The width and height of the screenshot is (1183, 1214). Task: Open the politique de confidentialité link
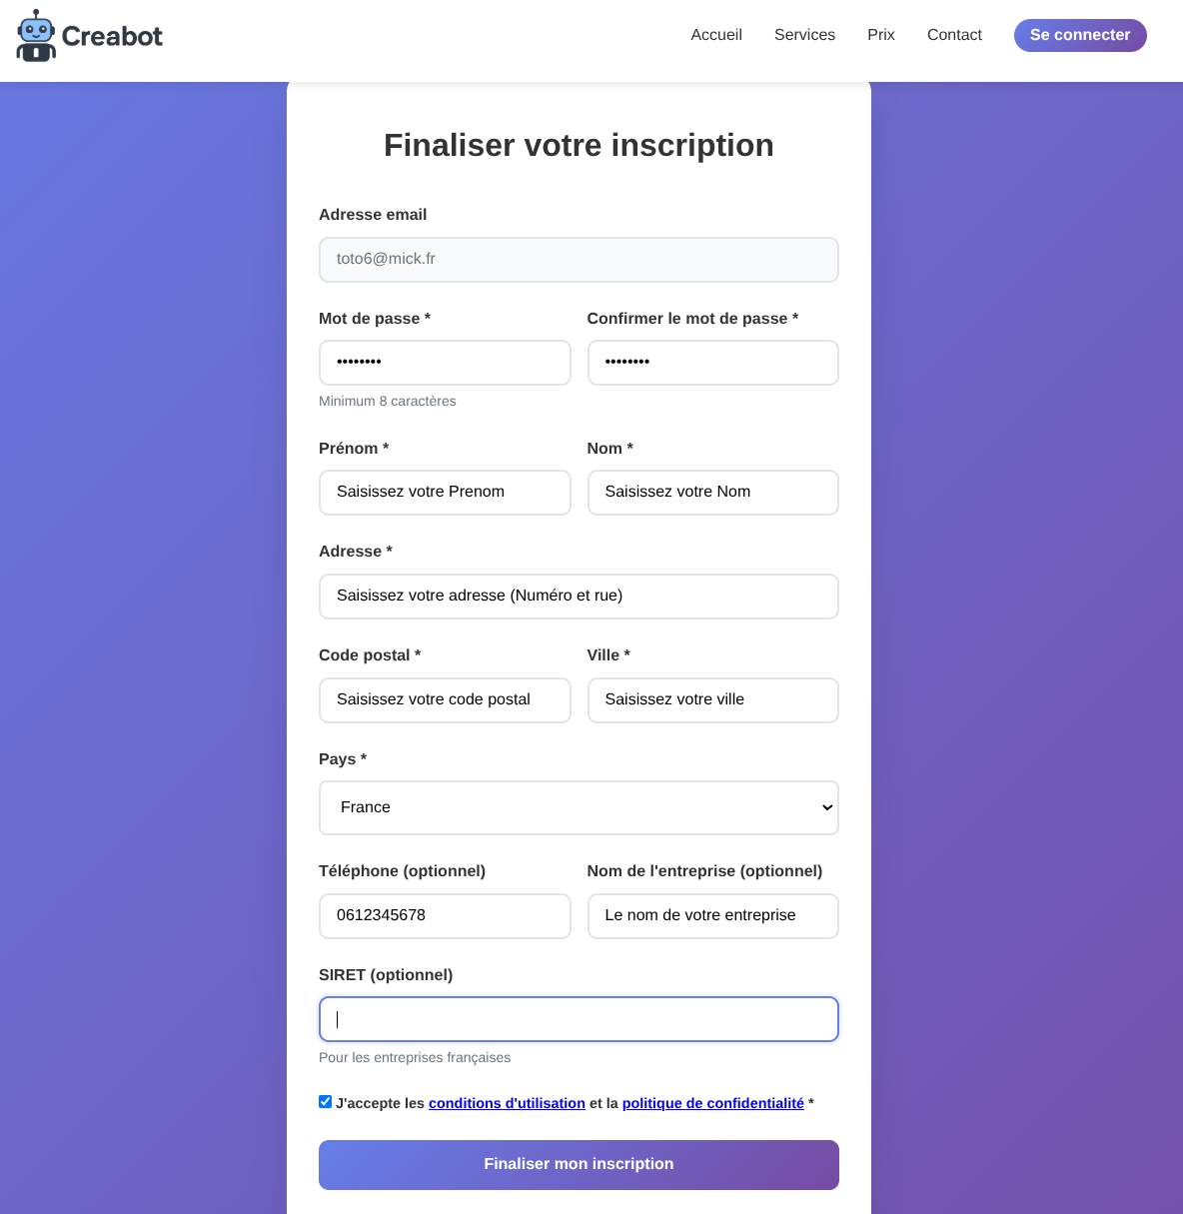click(712, 1103)
